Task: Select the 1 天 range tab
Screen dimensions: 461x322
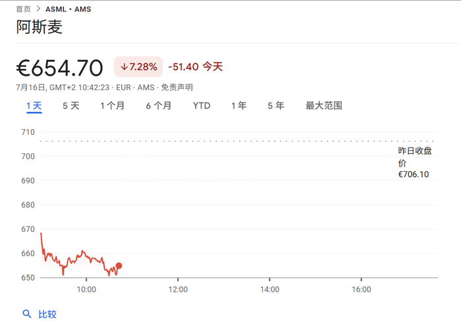Action: pyautogui.click(x=34, y=105)
